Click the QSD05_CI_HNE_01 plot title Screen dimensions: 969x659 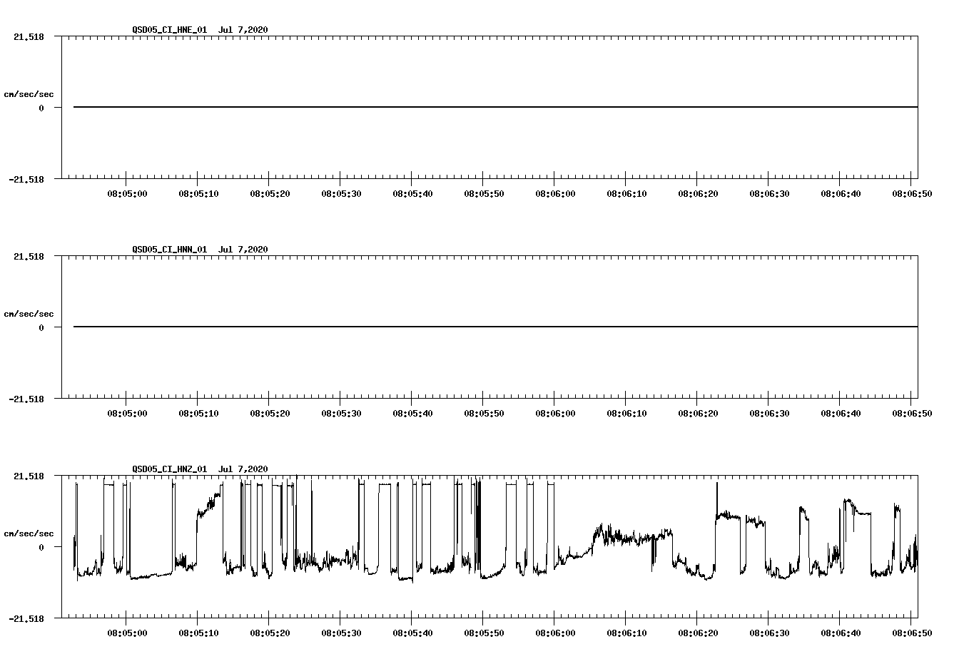click(200, 30)
